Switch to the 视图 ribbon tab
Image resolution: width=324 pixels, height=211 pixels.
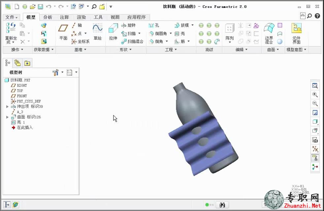pos(115,17)
